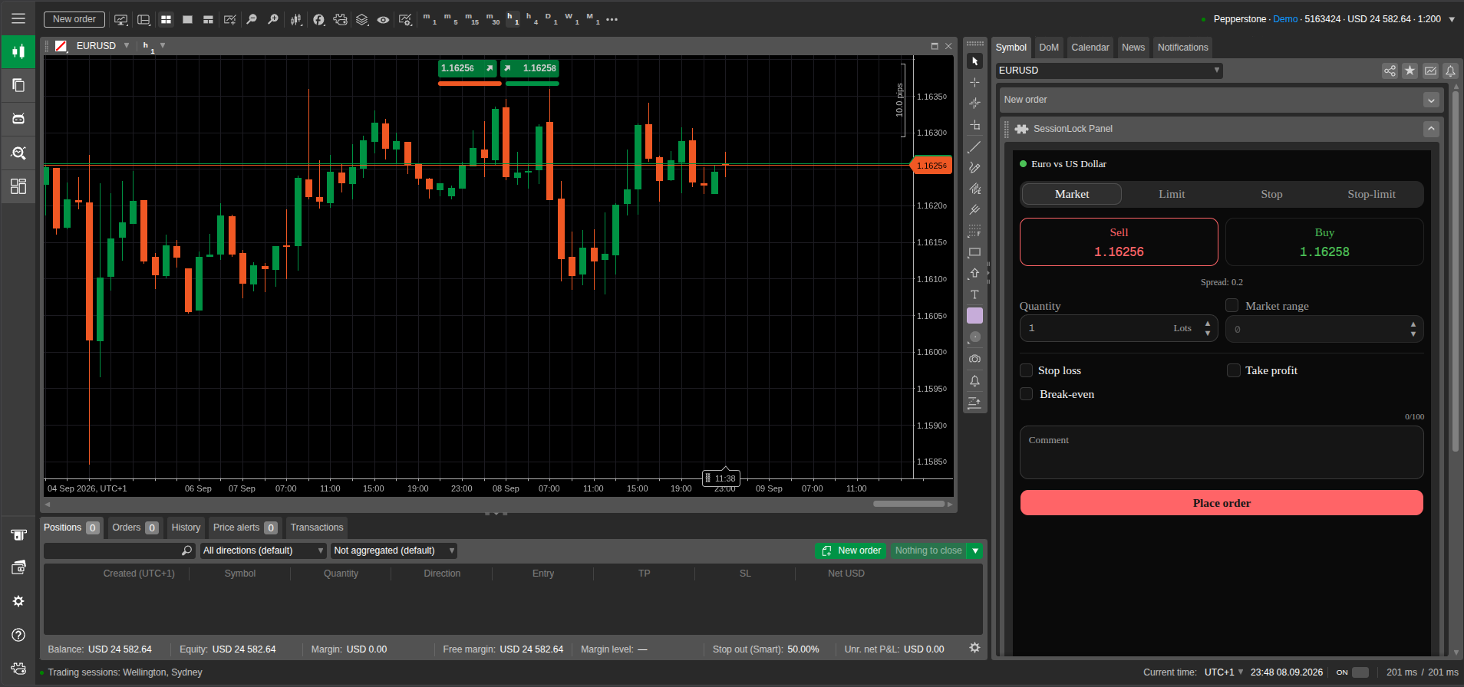
Task: Enable the Stop loss checkbox
Action: point(1026,370)
